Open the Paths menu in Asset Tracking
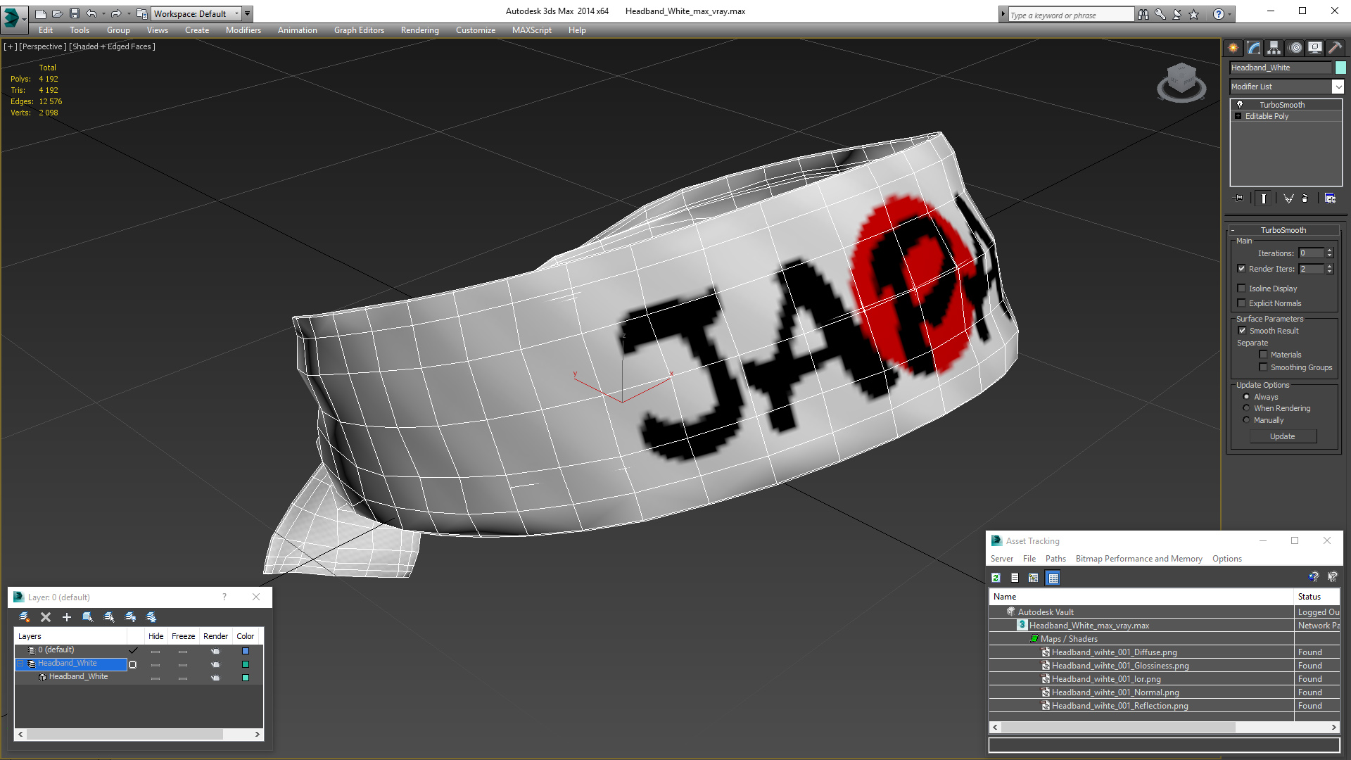Screen dimensions: 1351x760 tap(1055, 559)
